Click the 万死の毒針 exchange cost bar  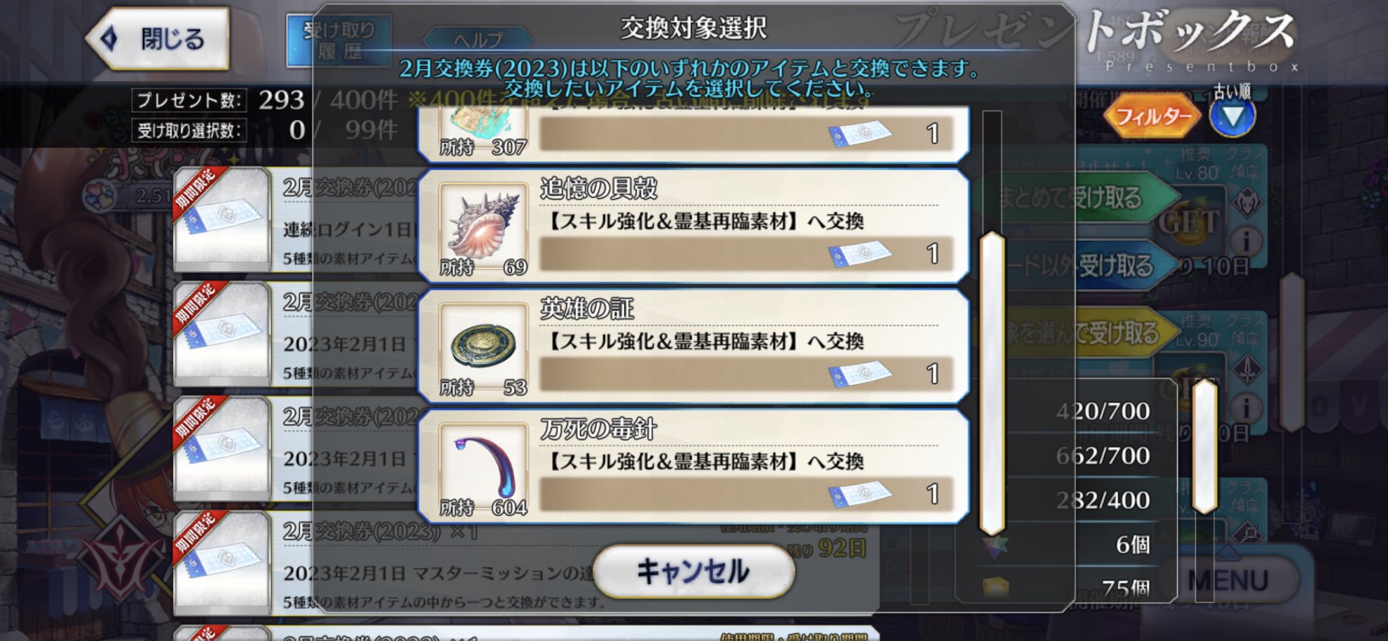point(747,493)
